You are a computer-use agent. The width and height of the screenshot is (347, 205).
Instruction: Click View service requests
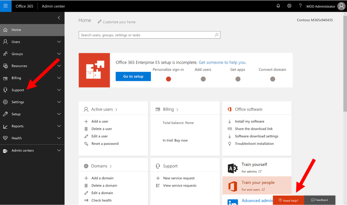pyautogui.click(x=180, y=186)
